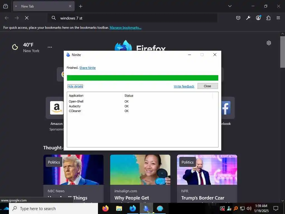Open the Windows Start button
Viewport: 285px width, 214px height.
click(x=4, y=208)
